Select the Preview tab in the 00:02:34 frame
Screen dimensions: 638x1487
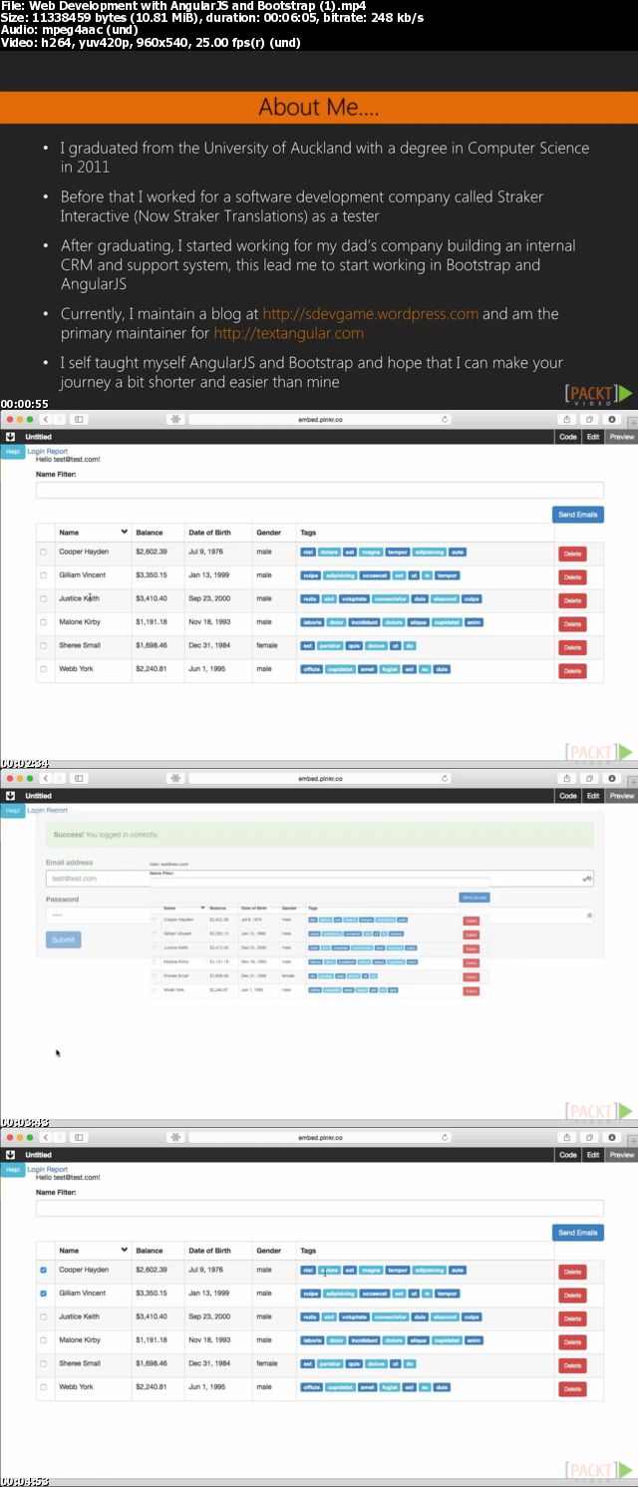pyautogui.click(x=622, y=437)
